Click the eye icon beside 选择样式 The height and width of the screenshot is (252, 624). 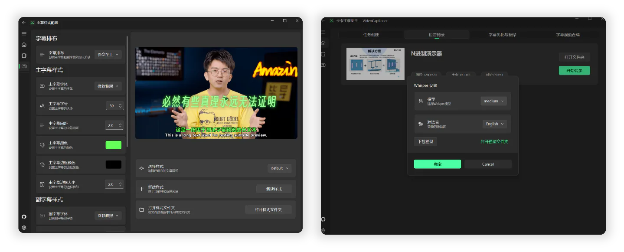(141, 168)
